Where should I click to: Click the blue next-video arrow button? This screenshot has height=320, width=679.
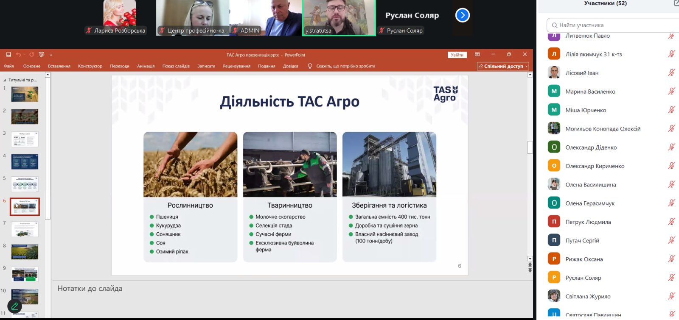coord(462,16)
